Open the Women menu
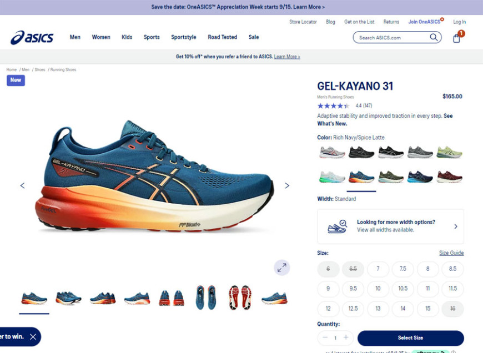 tap(101, 37)
